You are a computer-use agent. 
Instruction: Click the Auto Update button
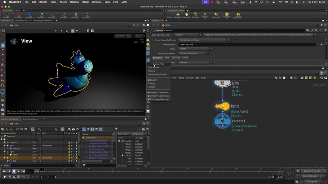(x=312, y=182)
